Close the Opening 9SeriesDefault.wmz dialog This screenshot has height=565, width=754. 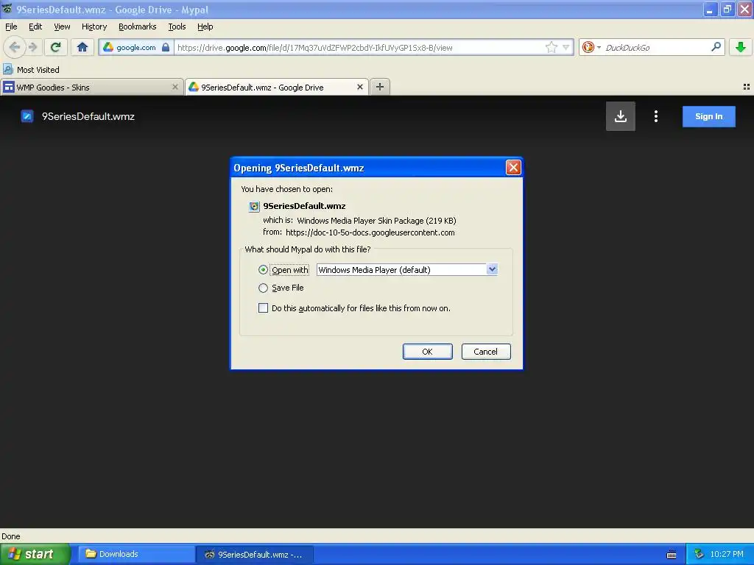[513, 167]
